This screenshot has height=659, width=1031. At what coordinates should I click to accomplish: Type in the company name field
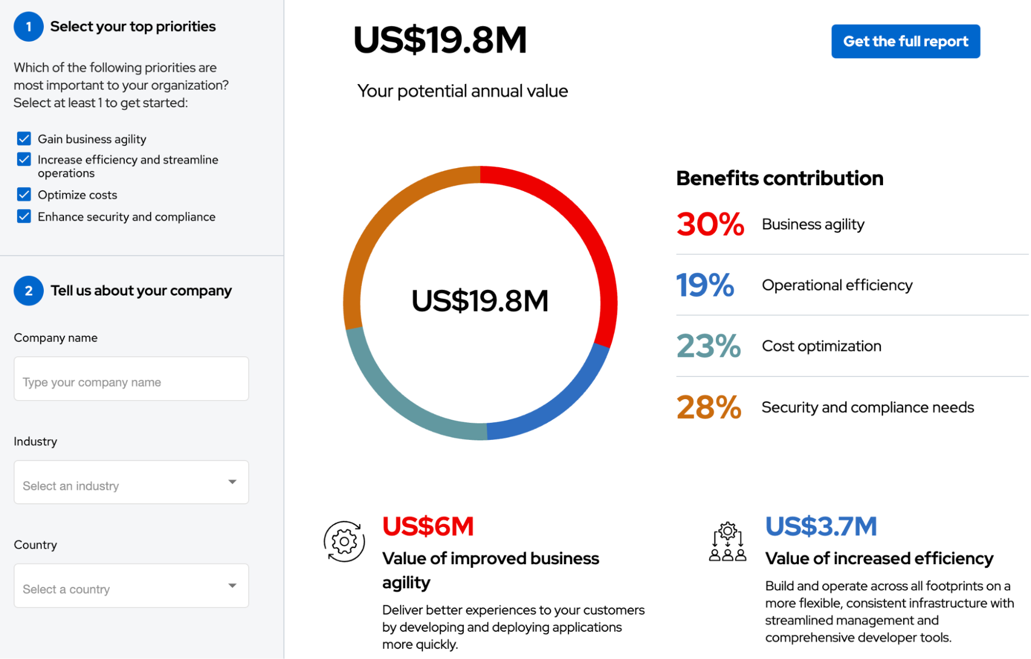(132, 382)
